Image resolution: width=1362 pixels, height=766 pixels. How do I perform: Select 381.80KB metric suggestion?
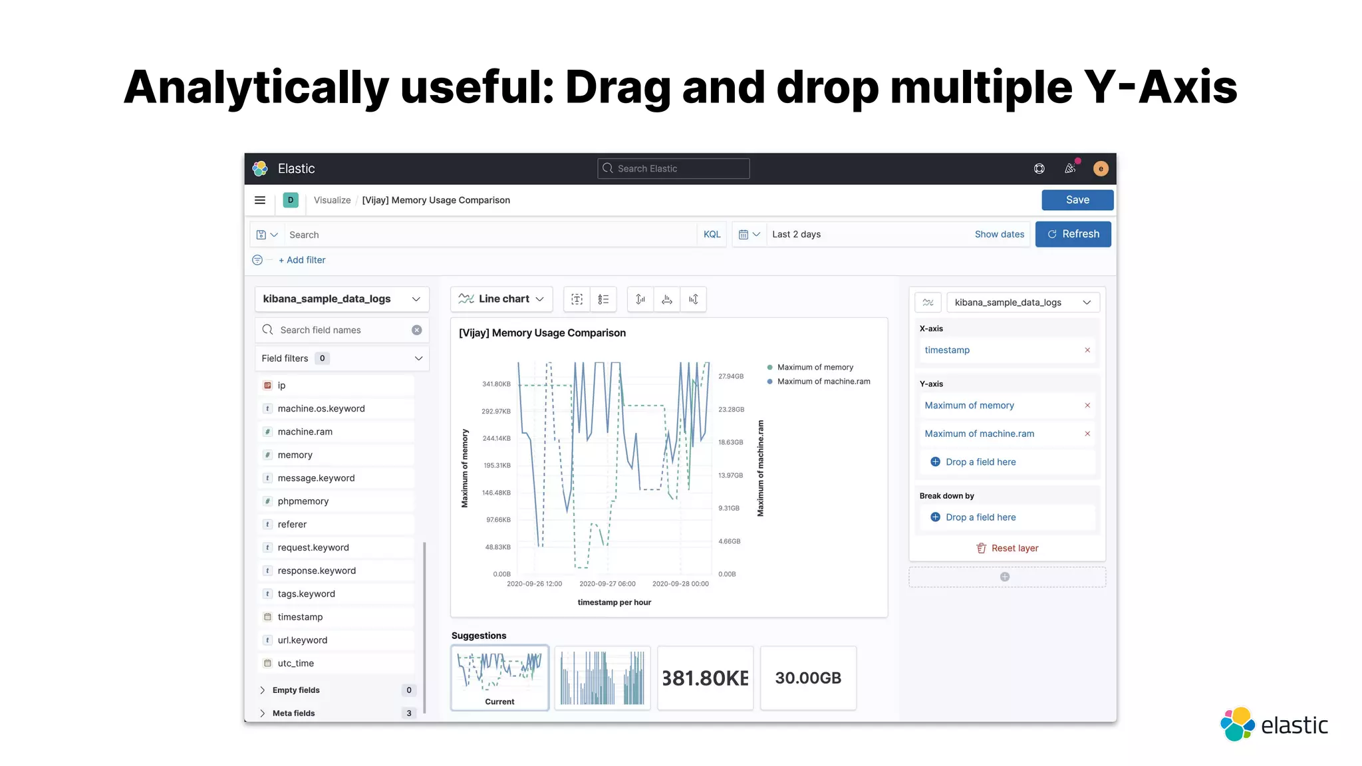(x=706, y=678)
